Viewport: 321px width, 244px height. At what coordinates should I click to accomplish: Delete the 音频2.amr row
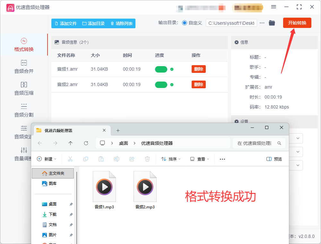199,84
